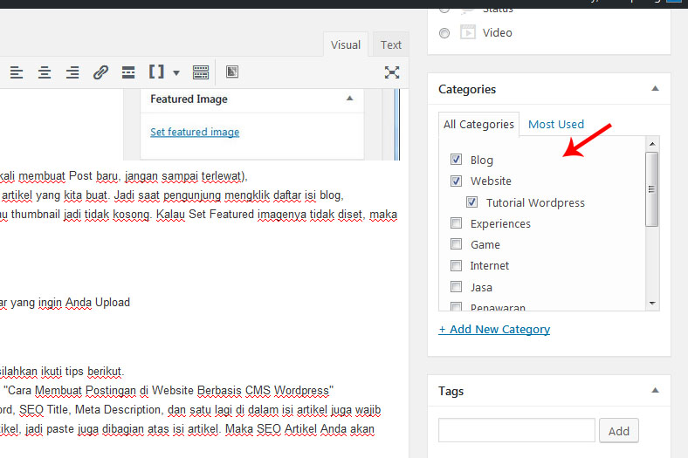The height and width of the screenshot is (458, 688).
Task: Collapse the Categories panel
Action: (x=655, y=88)
